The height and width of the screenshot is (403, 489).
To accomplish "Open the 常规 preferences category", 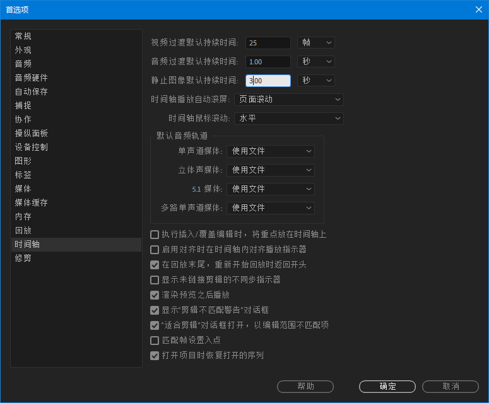I will 76,36.
